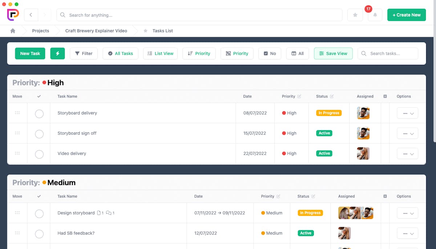The width and height of the screenshot is (436, 249).
Task: Open the options dropdown for Storyboard sign off
Action: click(x=407, y=133)
